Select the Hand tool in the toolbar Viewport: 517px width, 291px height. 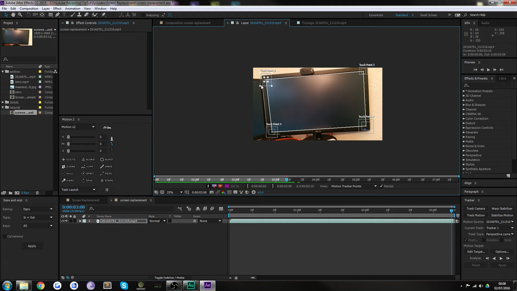click(13, 15)
